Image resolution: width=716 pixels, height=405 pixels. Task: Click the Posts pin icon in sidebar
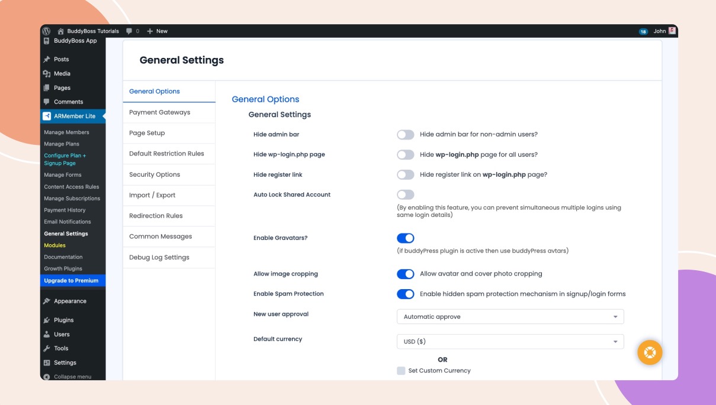(47, 59)
